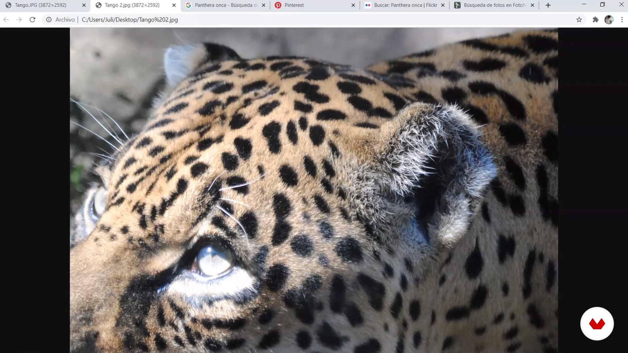Click the jaguar photo
The width and height of the screenshot is (628, 353).
click(314, 190)
